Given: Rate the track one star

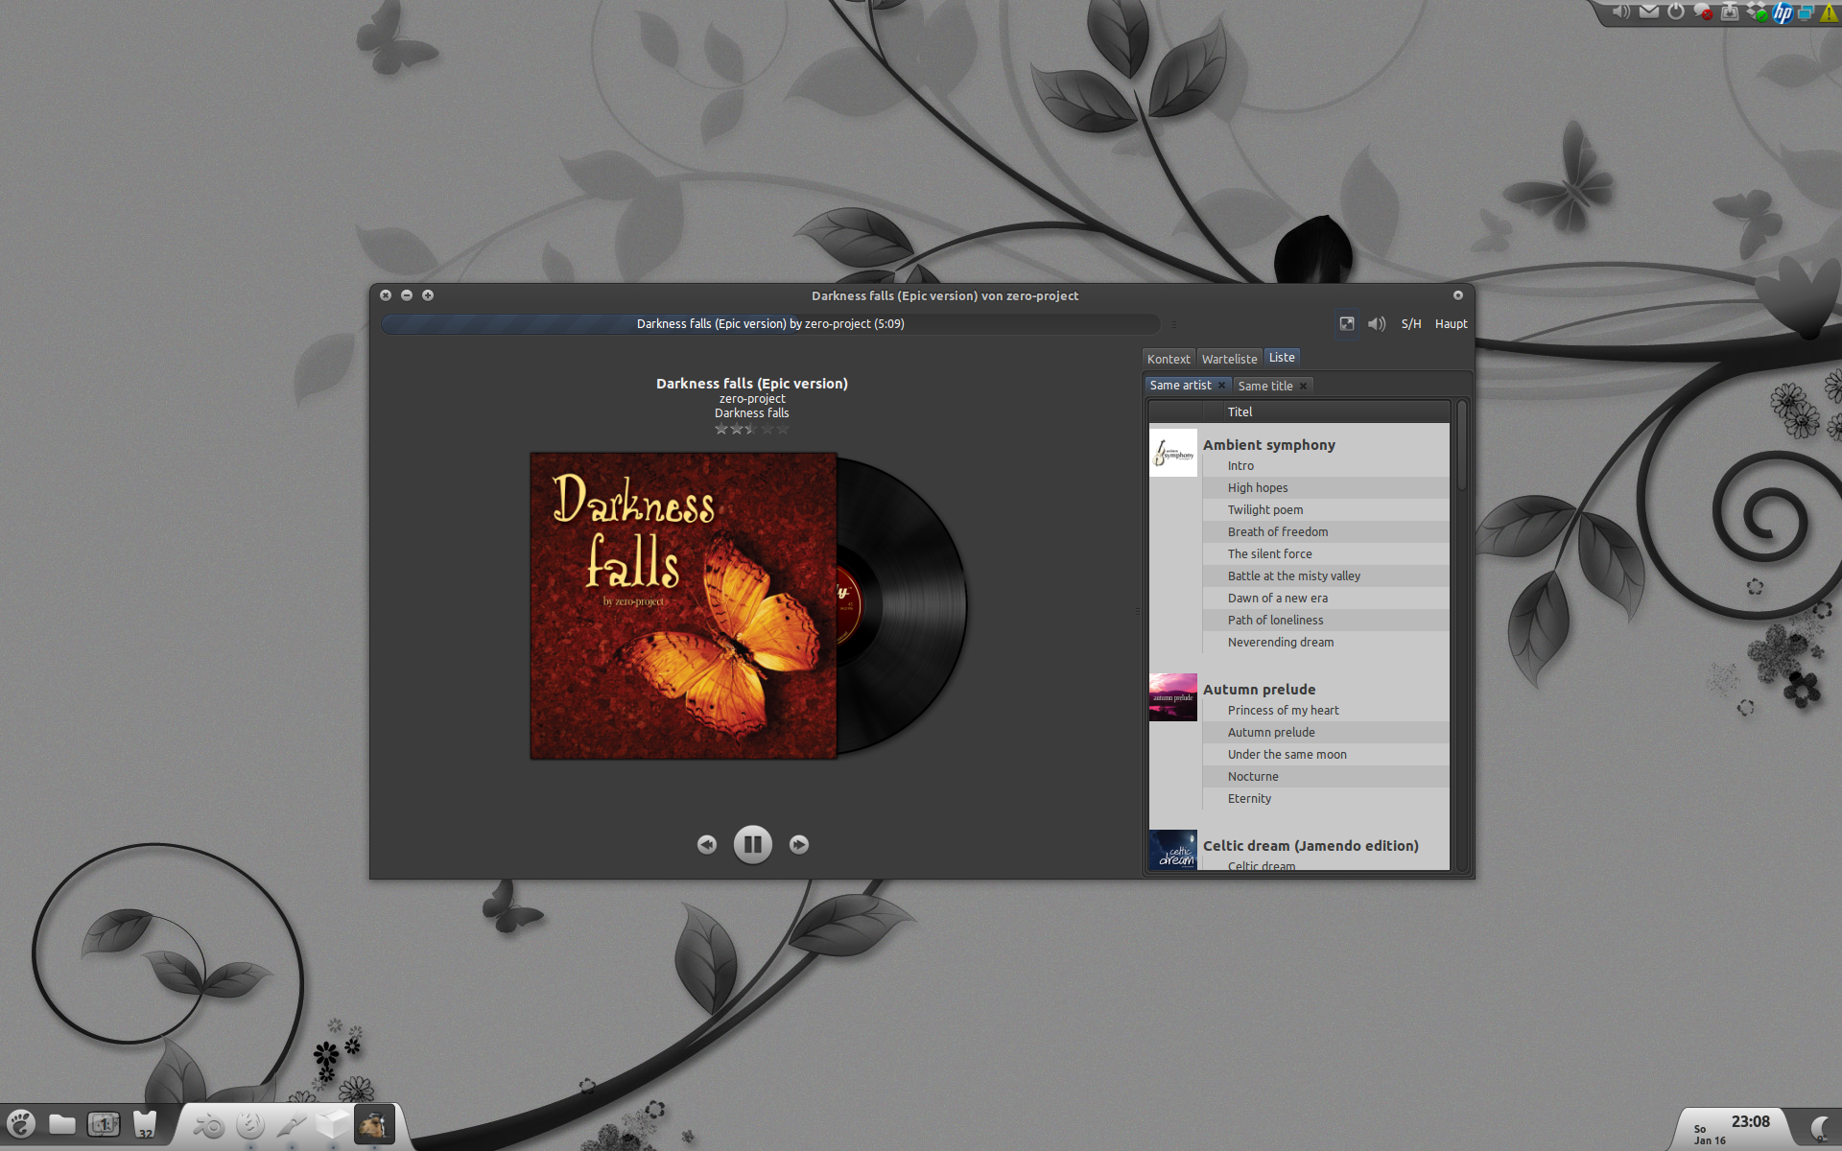Looking at the screenshot, I should [721, 429].
